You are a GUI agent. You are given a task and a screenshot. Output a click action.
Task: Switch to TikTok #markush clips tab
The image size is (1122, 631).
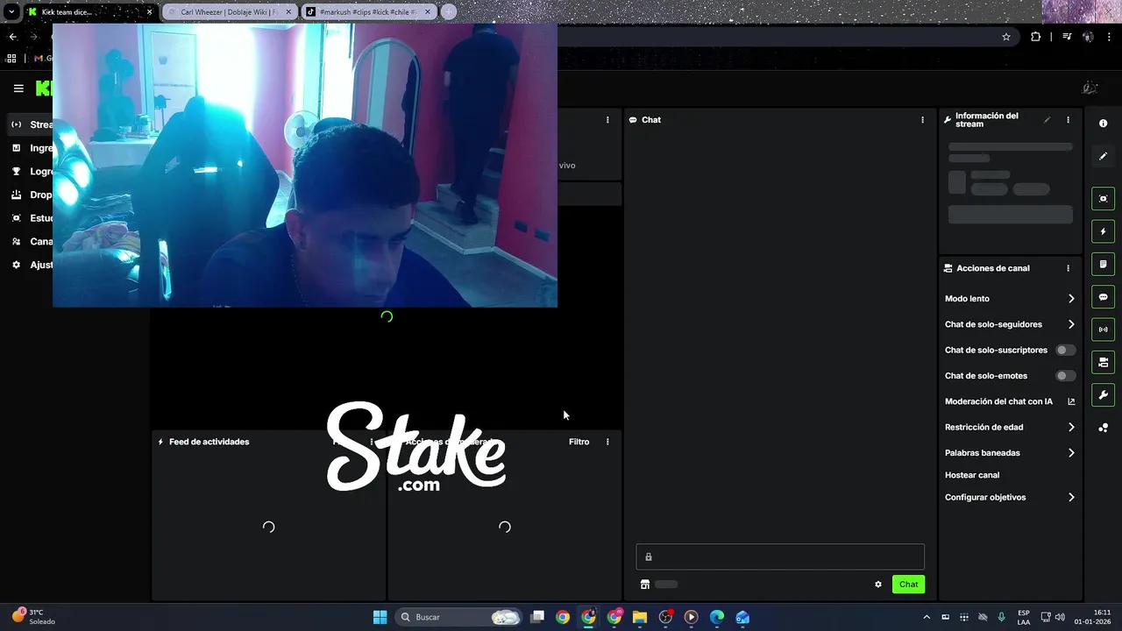point(367,12)
